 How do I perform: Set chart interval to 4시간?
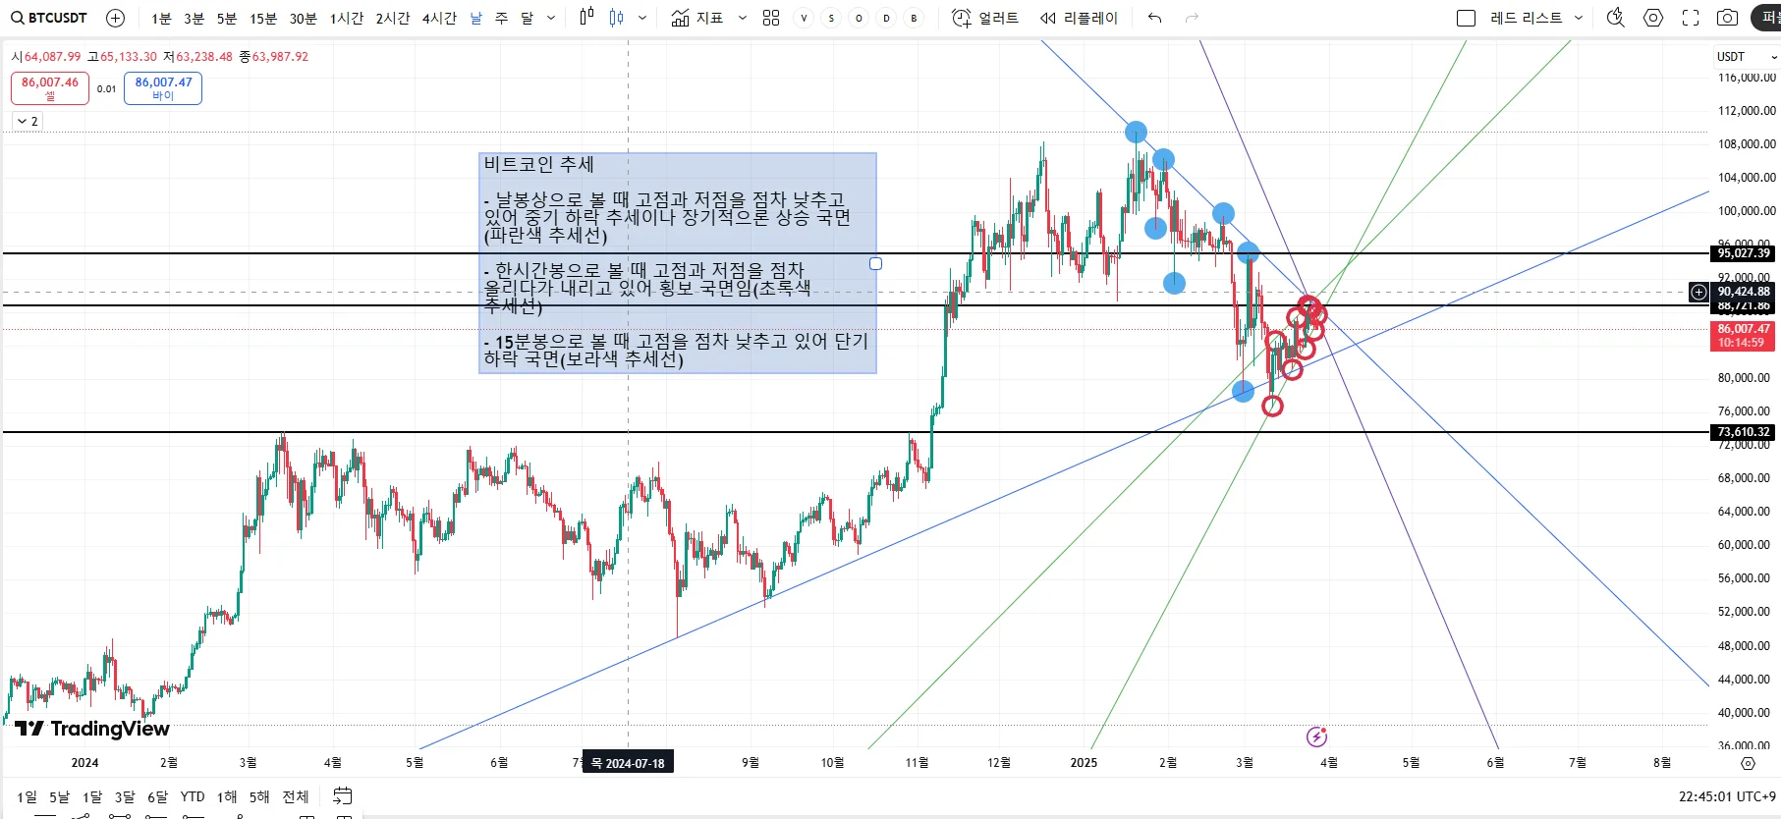click(439, 18)
